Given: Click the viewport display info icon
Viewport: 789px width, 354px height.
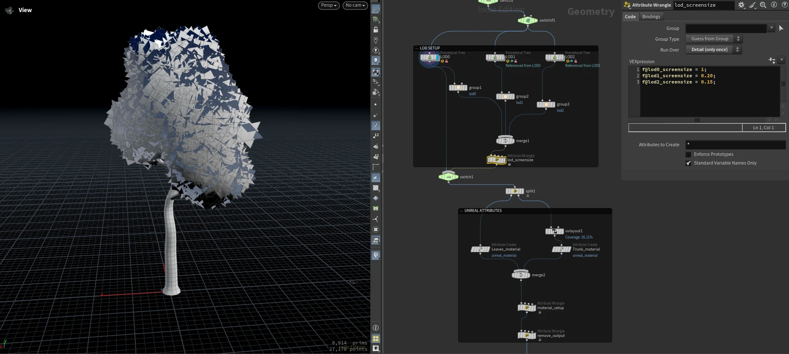Looking at the screenshot, I should coord(376,328).
